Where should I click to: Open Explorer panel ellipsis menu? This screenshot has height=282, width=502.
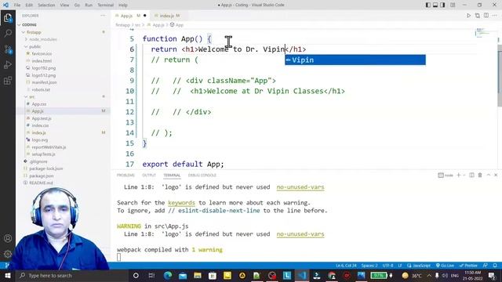point(103,16)
